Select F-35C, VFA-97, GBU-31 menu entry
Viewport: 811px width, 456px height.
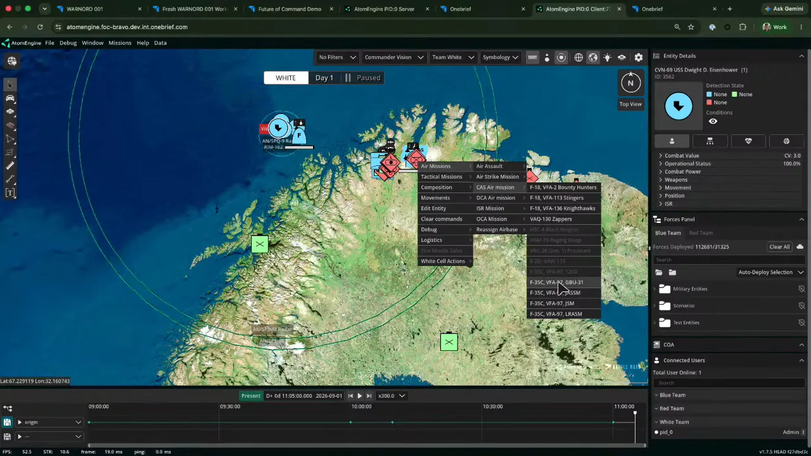click(x=563, y=282)
